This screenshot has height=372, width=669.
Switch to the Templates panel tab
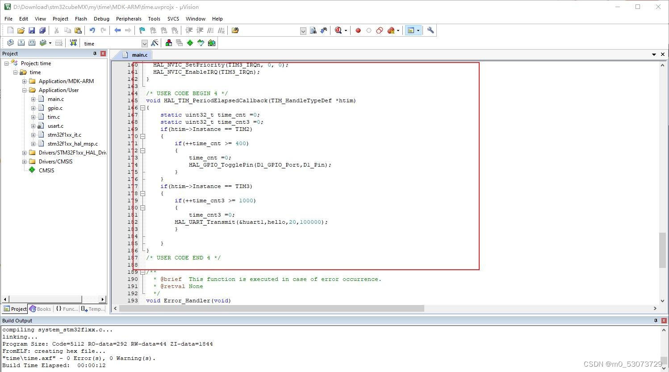[93, 309]
